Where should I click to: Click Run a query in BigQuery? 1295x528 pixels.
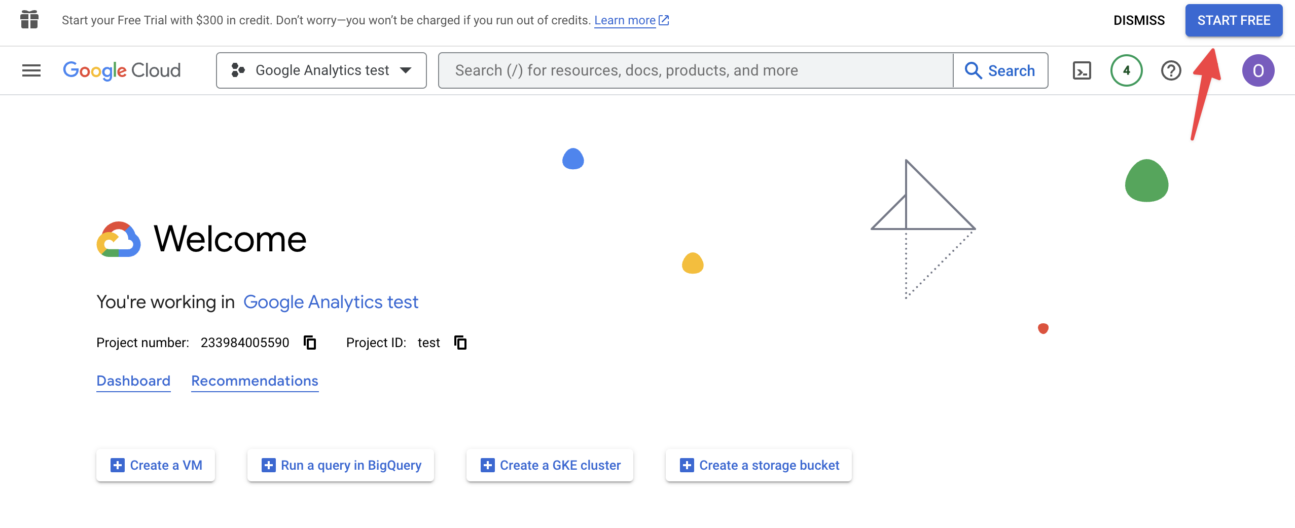pos(341,465)
